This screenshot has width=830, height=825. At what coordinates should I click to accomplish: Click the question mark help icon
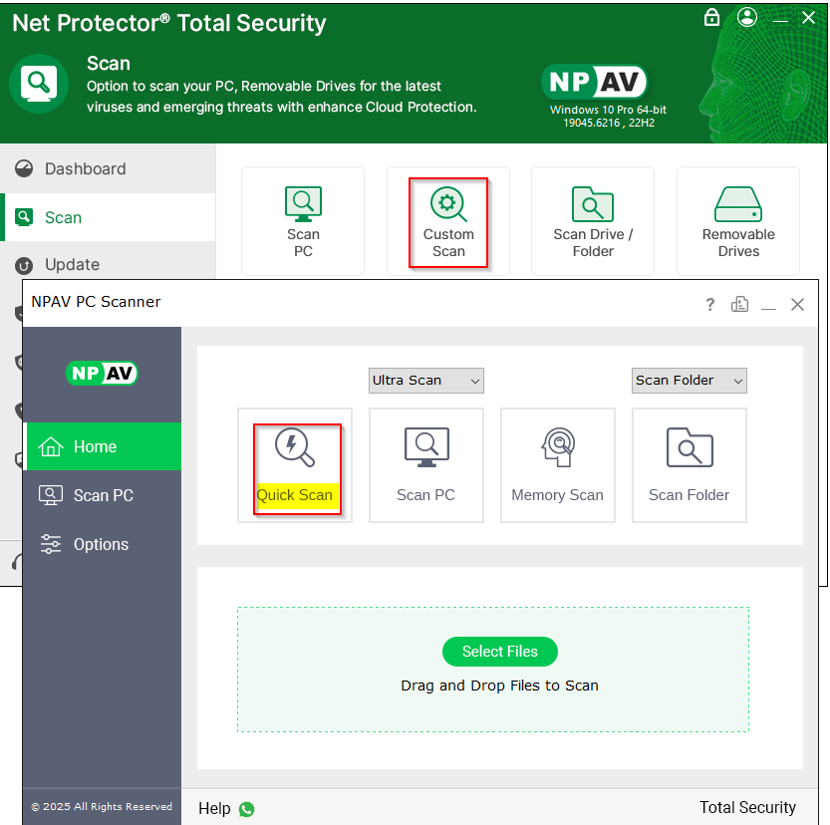tap(709, 305)
